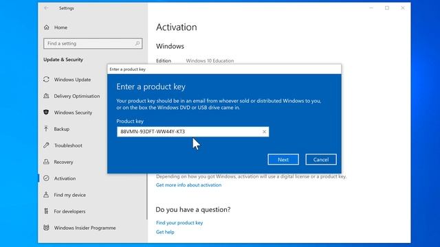The image size is (440, 247).
Task: Open the Backup settings page
Action: 62,129
